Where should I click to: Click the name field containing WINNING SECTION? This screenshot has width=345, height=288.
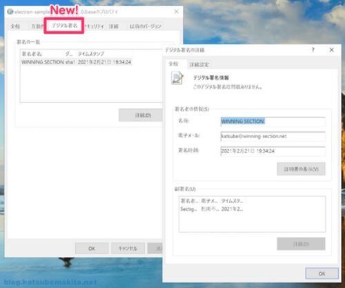click(273, 122)
